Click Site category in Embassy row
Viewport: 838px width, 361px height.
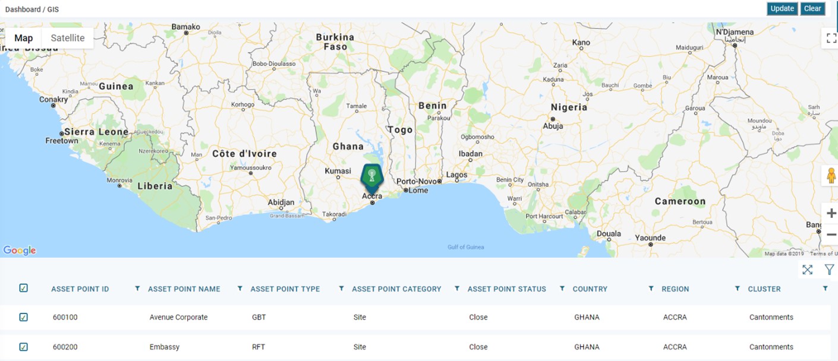tap(360, 347)
